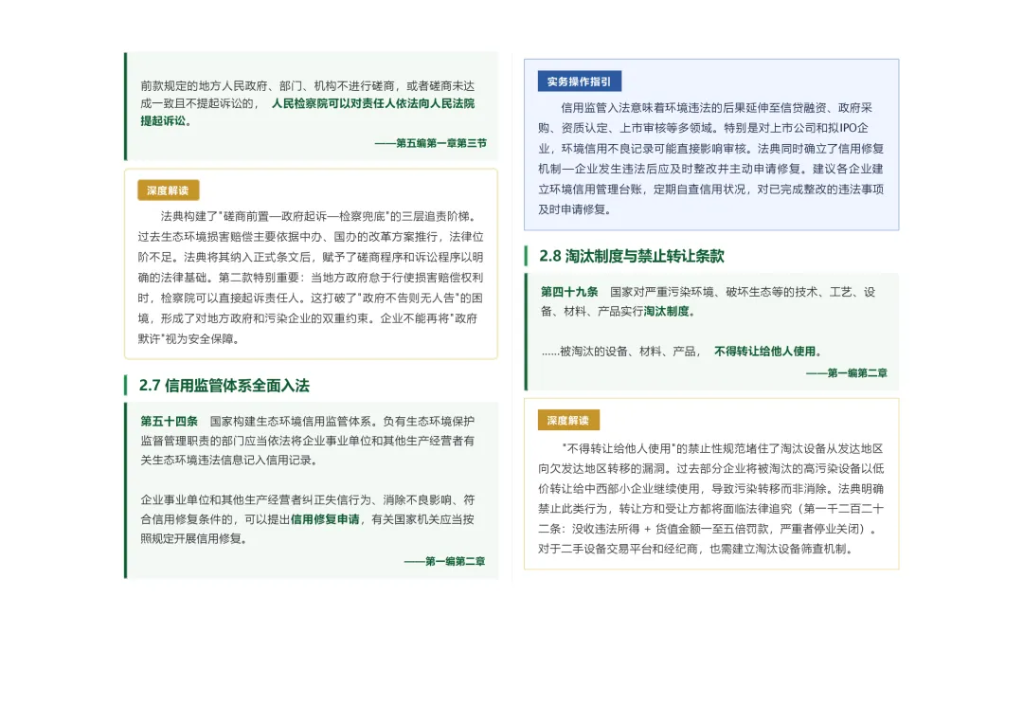
Task: Click line starting "不得转让给他人使用"的禁止性规范
Action: coord(722,449)
